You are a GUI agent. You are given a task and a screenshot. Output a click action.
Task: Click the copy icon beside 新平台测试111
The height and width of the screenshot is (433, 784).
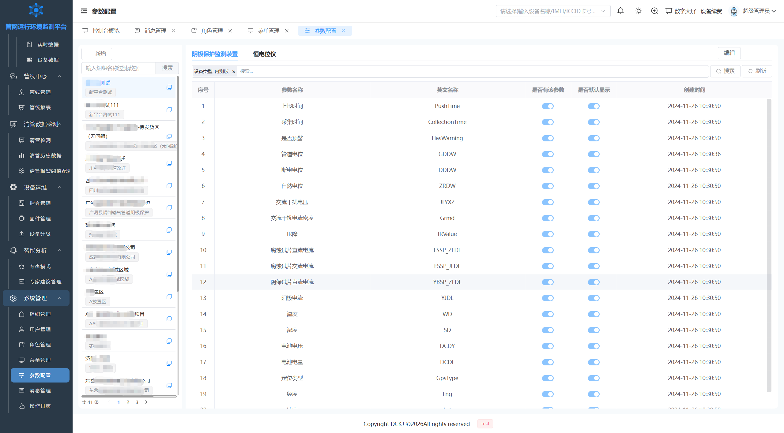coord(169,110)
